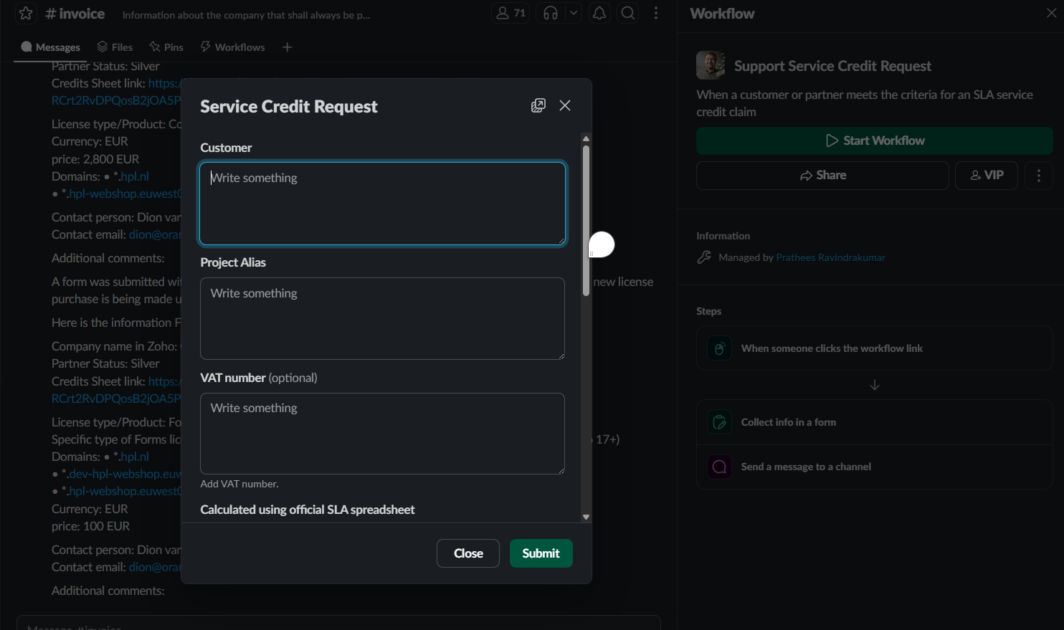Switch to the Files tab

coord(115,47)
